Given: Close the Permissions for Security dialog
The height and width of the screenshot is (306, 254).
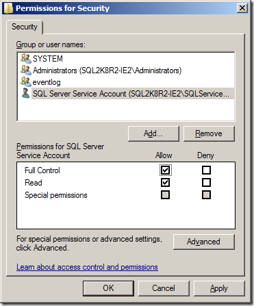Looking at the screenshot, I should [x=242, y=8].
